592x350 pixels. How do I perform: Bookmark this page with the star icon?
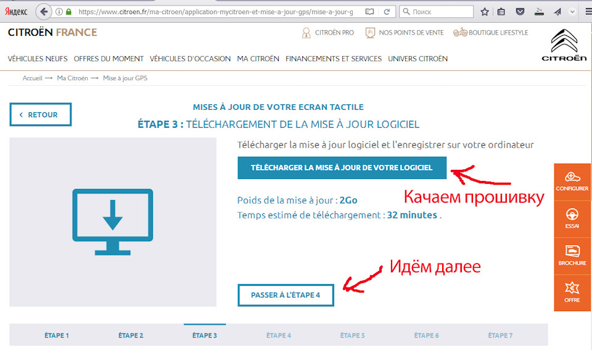485,12
